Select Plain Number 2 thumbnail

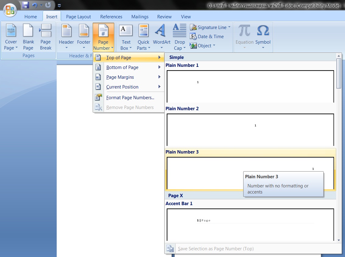tap(250, 129)
